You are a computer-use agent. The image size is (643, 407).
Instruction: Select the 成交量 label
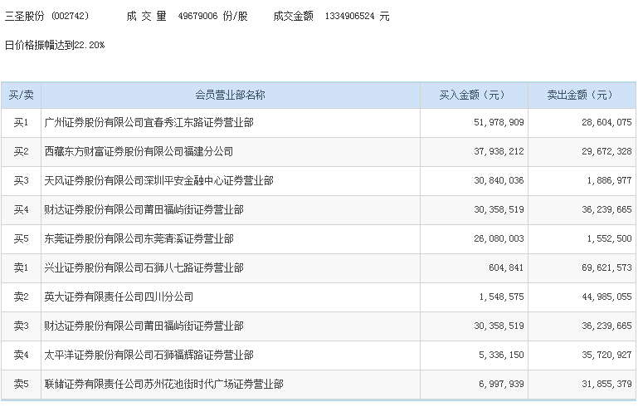(x=146, y=16)
